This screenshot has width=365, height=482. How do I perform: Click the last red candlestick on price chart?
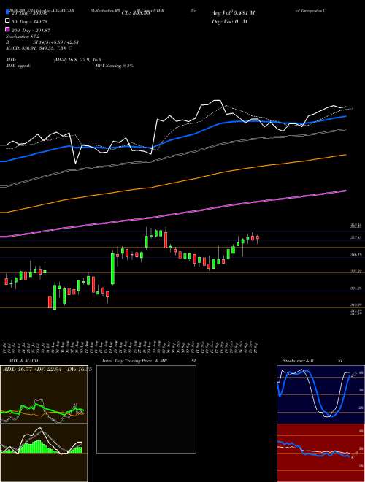pos(258,237)
